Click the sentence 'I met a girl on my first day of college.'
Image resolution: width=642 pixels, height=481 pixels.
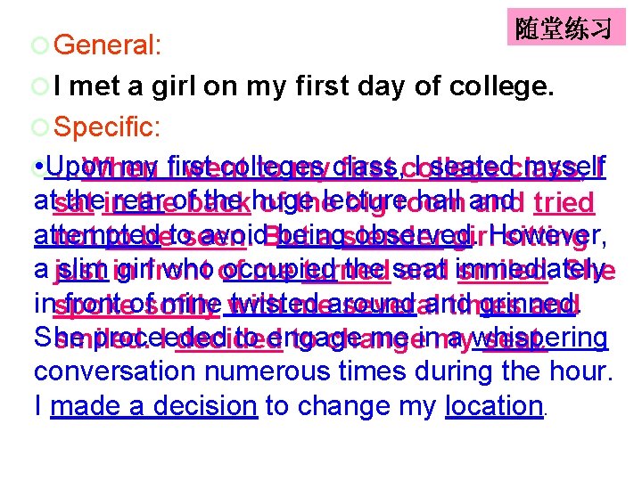click(x=304, y=86)
